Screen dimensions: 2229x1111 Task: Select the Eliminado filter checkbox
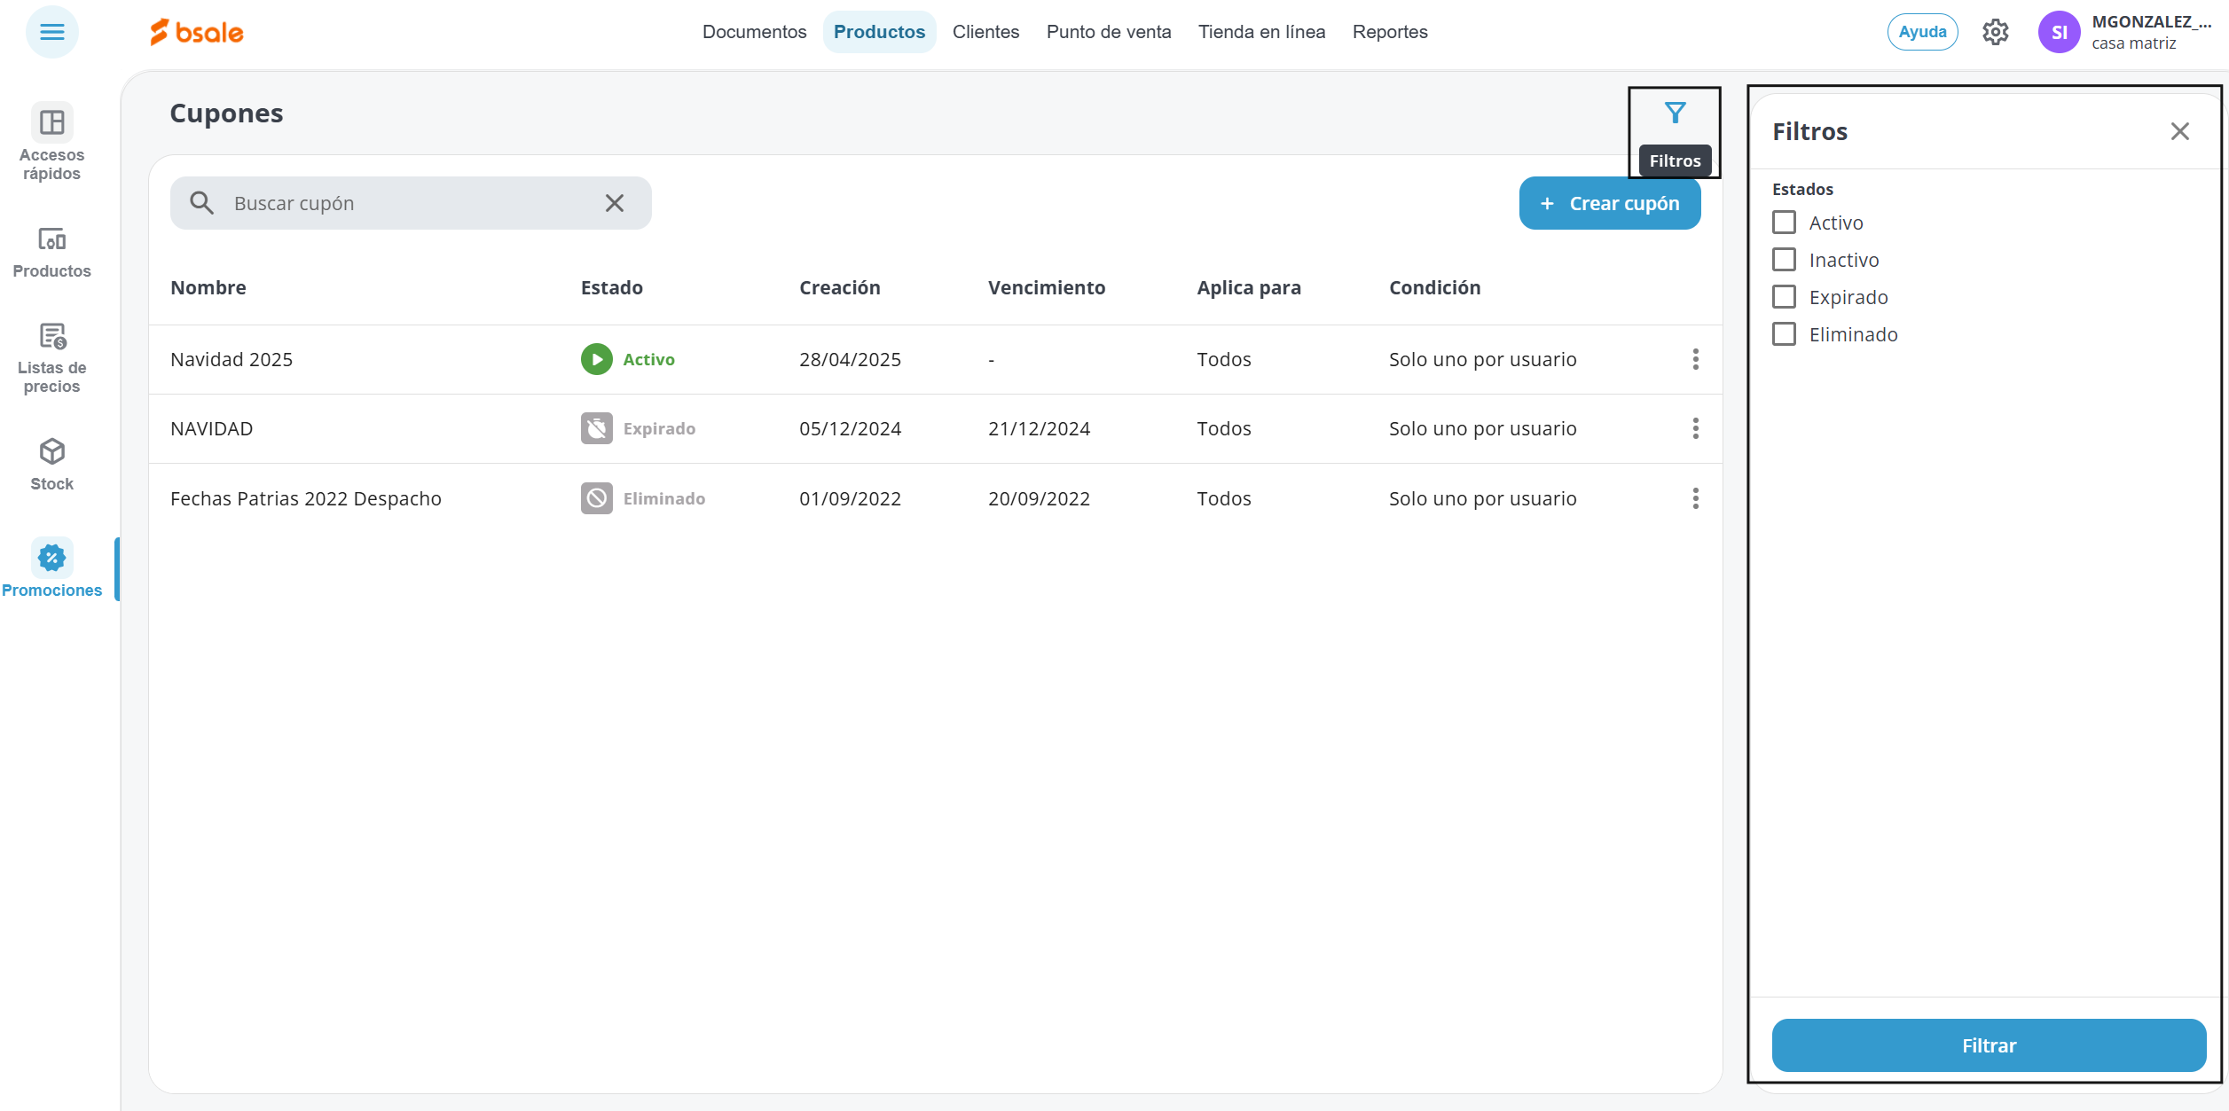click(1784, 334)
